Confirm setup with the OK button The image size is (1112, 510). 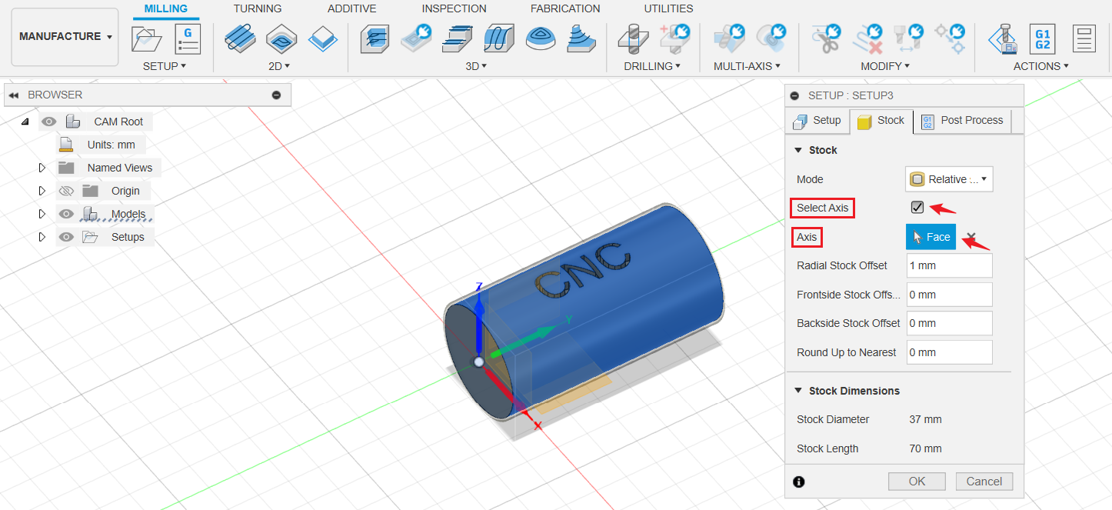[917, 481]
